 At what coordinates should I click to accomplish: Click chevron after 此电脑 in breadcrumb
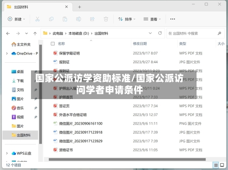click(x=66, y=33)
